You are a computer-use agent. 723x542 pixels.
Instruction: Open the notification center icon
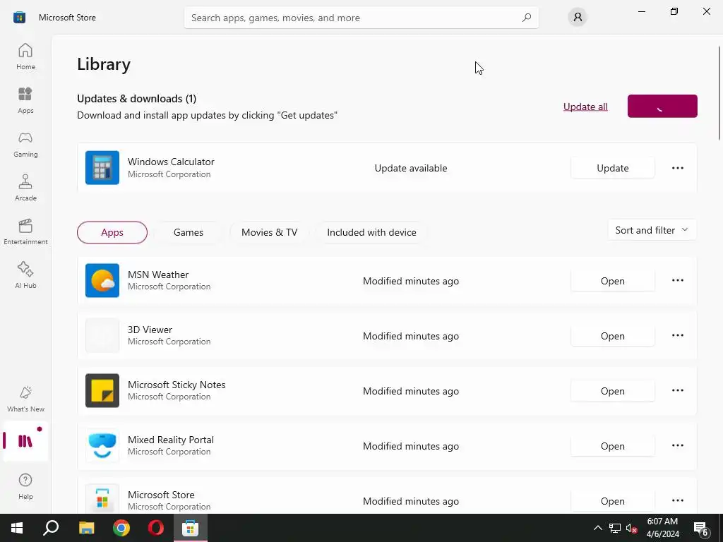pos(701,529)
